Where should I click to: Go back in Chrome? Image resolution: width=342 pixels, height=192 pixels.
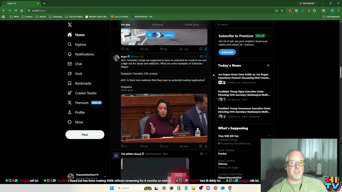tap(3, 11)
